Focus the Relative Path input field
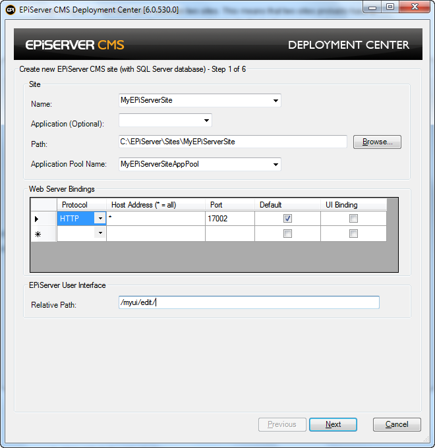 (x=248, y=302)
